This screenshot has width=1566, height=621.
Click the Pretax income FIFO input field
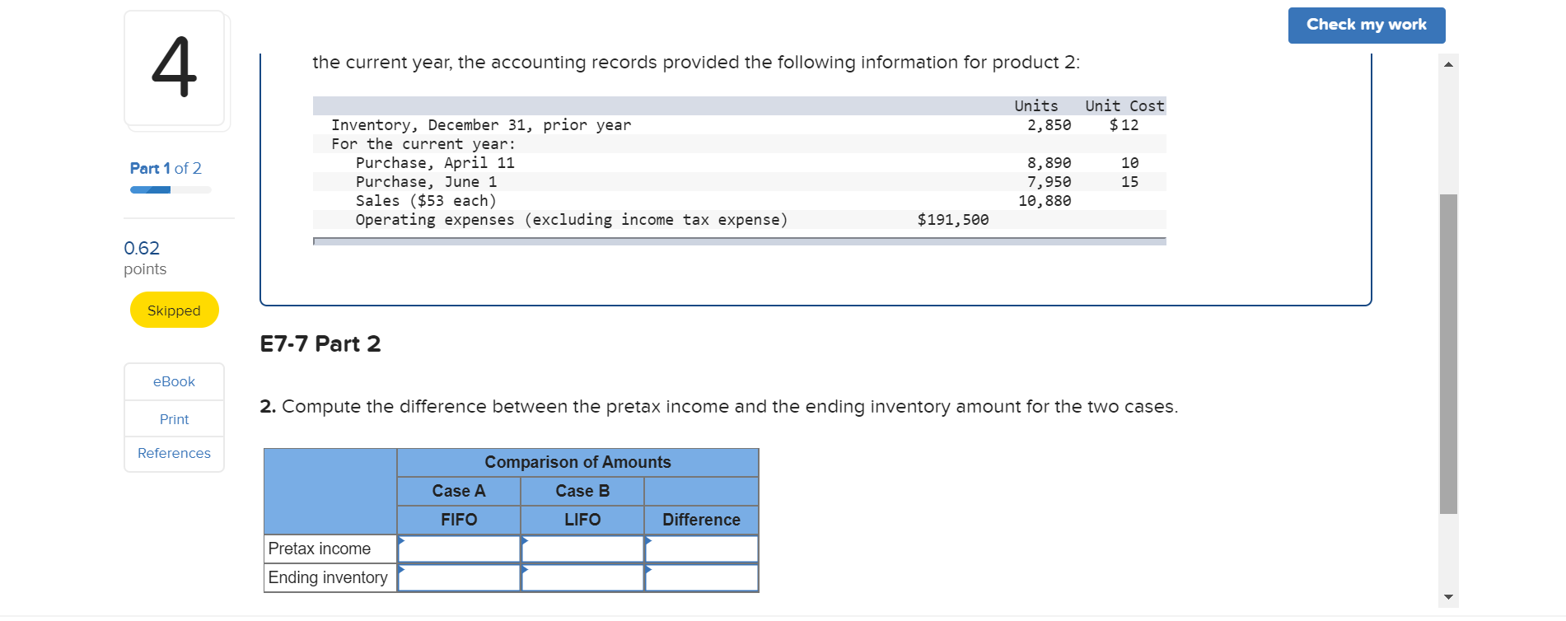pos(459,549)
